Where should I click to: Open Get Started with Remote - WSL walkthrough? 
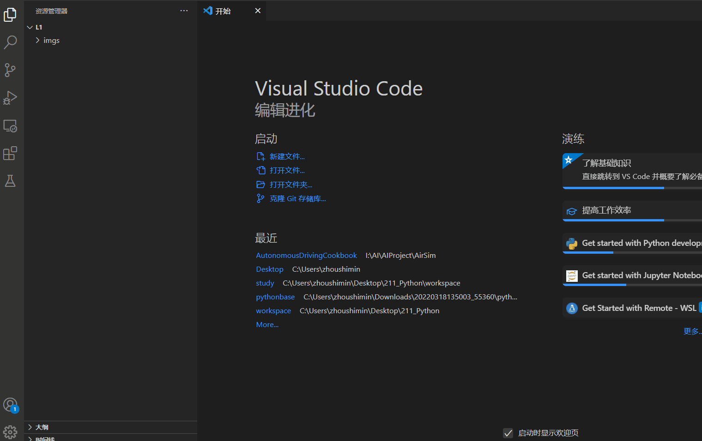click(632, 308)
